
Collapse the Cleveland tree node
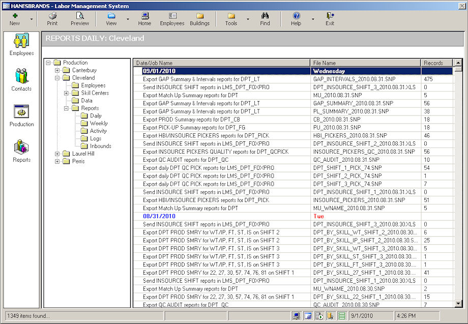coord(57,78)
